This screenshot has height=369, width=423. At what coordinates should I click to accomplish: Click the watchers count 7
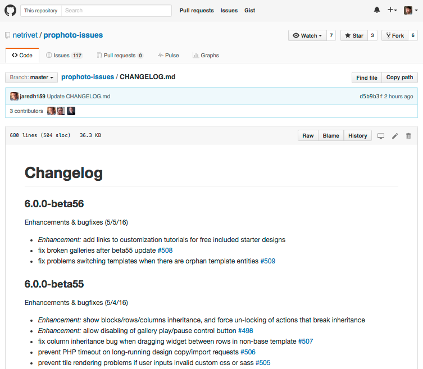[x=331, y=35]
